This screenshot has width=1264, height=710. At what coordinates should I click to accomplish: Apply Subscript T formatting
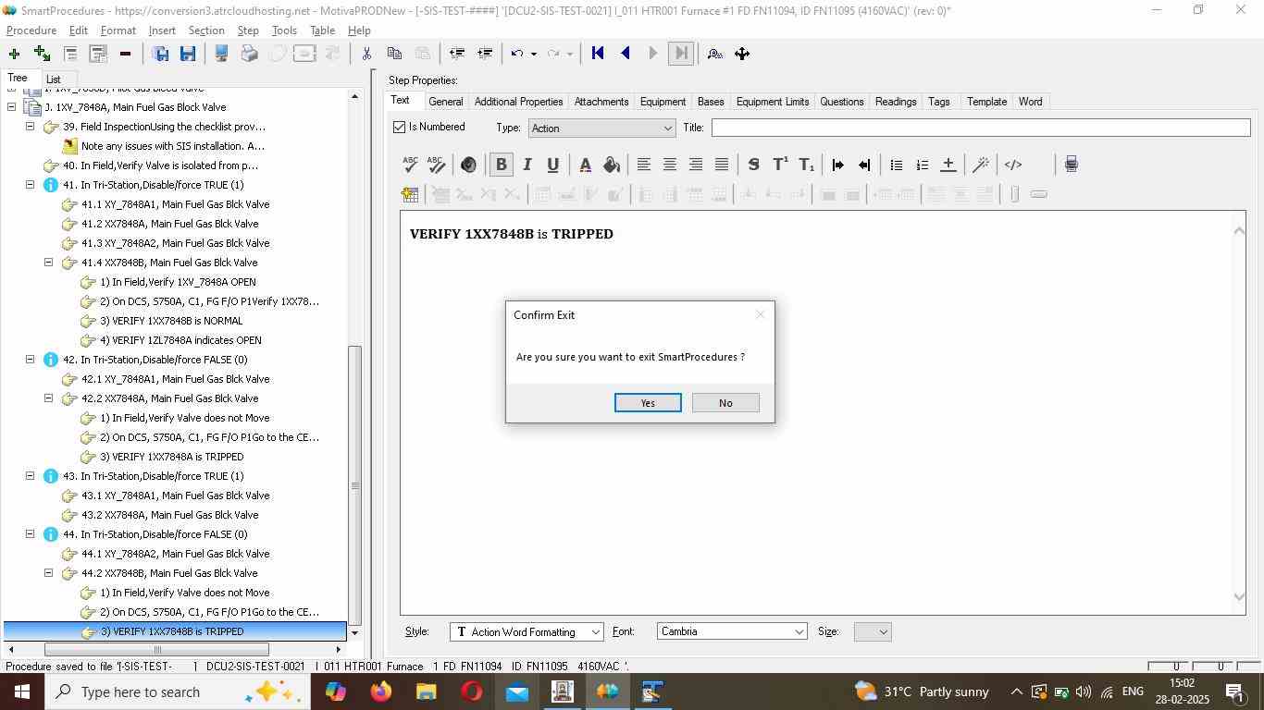coord(806,165)
